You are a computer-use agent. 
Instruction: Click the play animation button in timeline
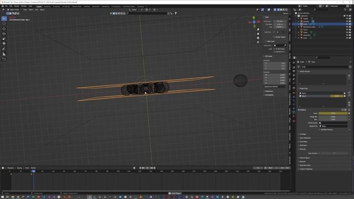point(148,168)
